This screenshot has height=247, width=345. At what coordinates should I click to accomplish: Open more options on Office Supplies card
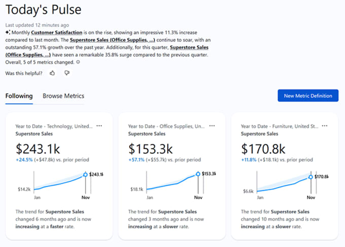[x=212, y=126]
